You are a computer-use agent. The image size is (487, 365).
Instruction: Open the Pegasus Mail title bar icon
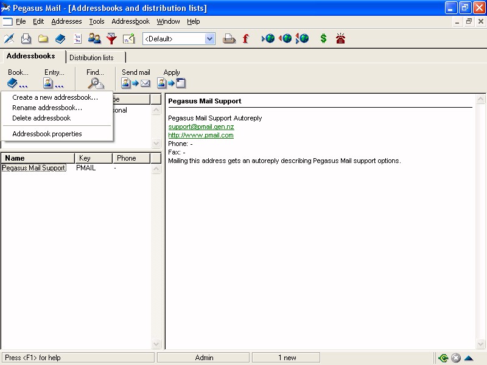coord(5,8)
